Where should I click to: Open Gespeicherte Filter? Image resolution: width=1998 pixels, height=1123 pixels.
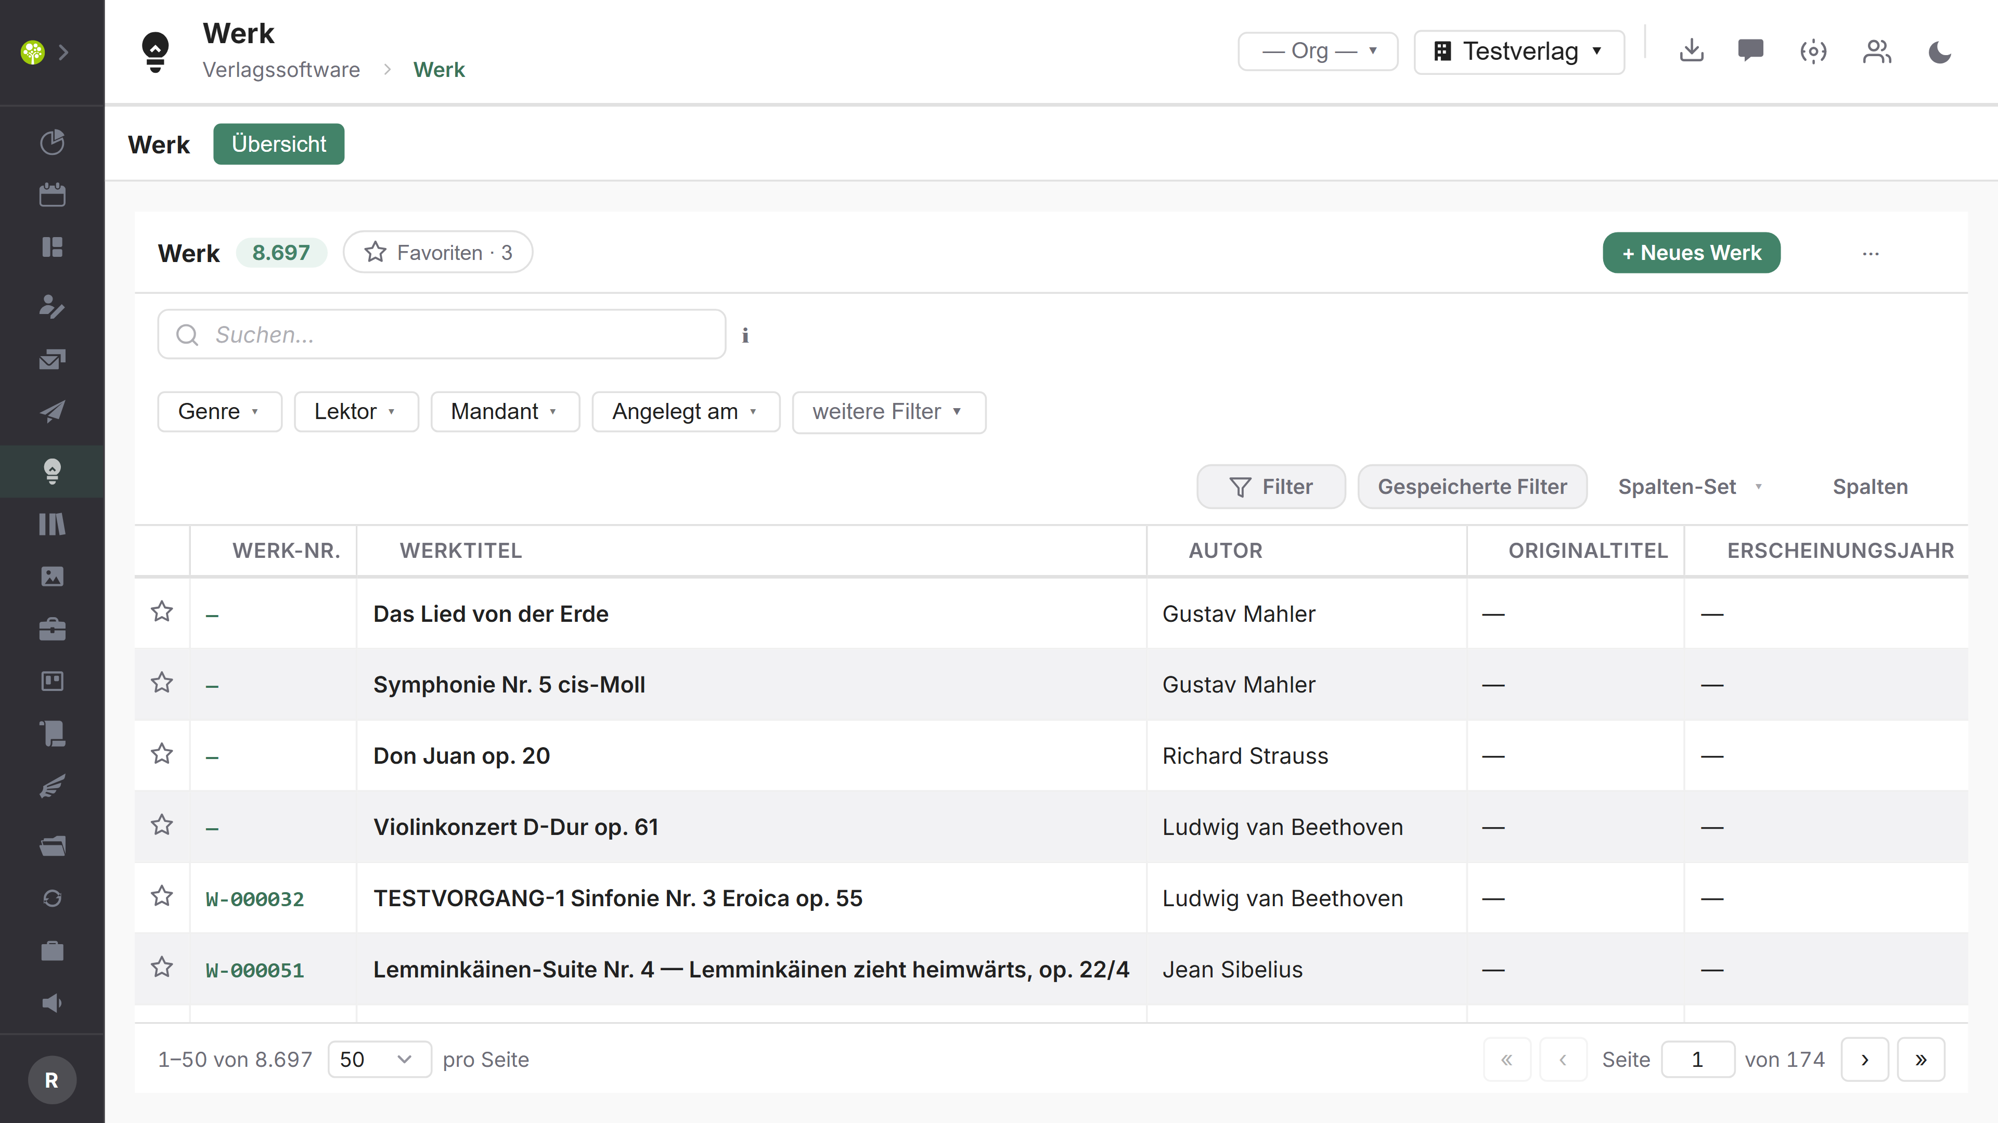1472,487
